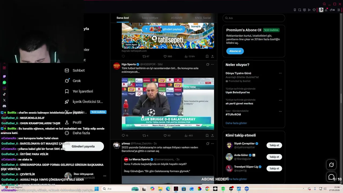Image resolution: width=343 pixels, height=193 pixels.
Task: Open options for Uşak Belediyesi'ne trend
Action: coord(280,89)
